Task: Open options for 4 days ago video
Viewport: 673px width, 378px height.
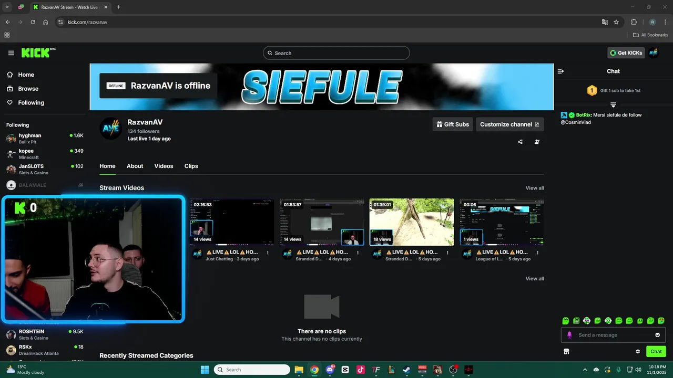Action: (358, 253)
